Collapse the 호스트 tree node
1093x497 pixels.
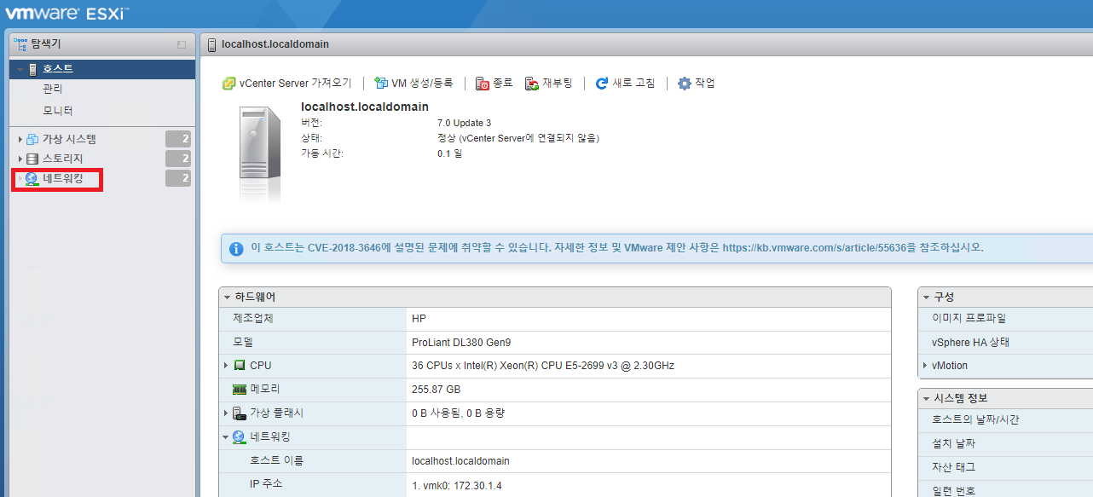[x=19, y=70]
